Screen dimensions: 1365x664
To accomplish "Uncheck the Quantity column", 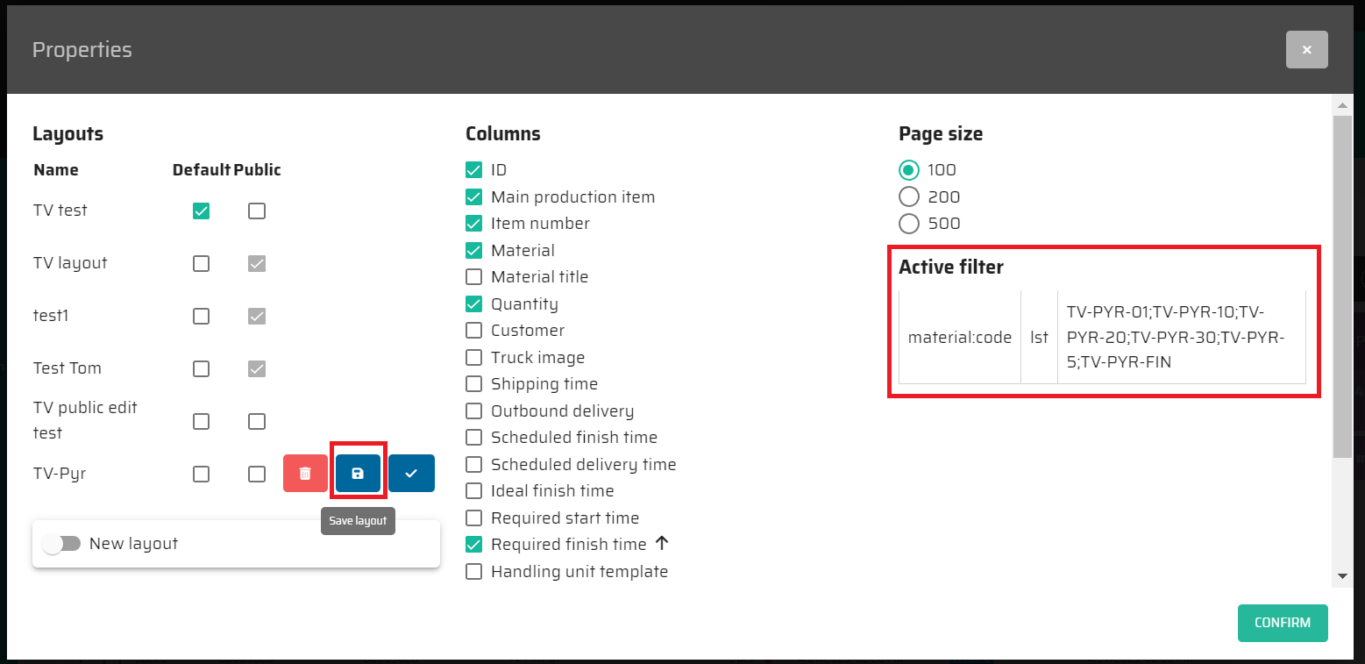I will (x=474, y=304).
